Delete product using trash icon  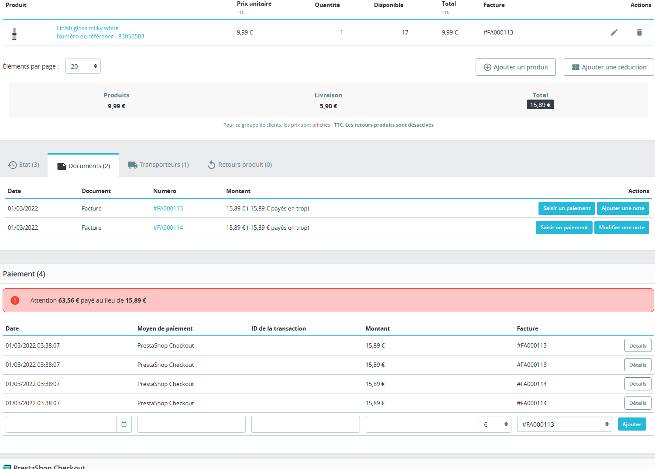[639, 32]
